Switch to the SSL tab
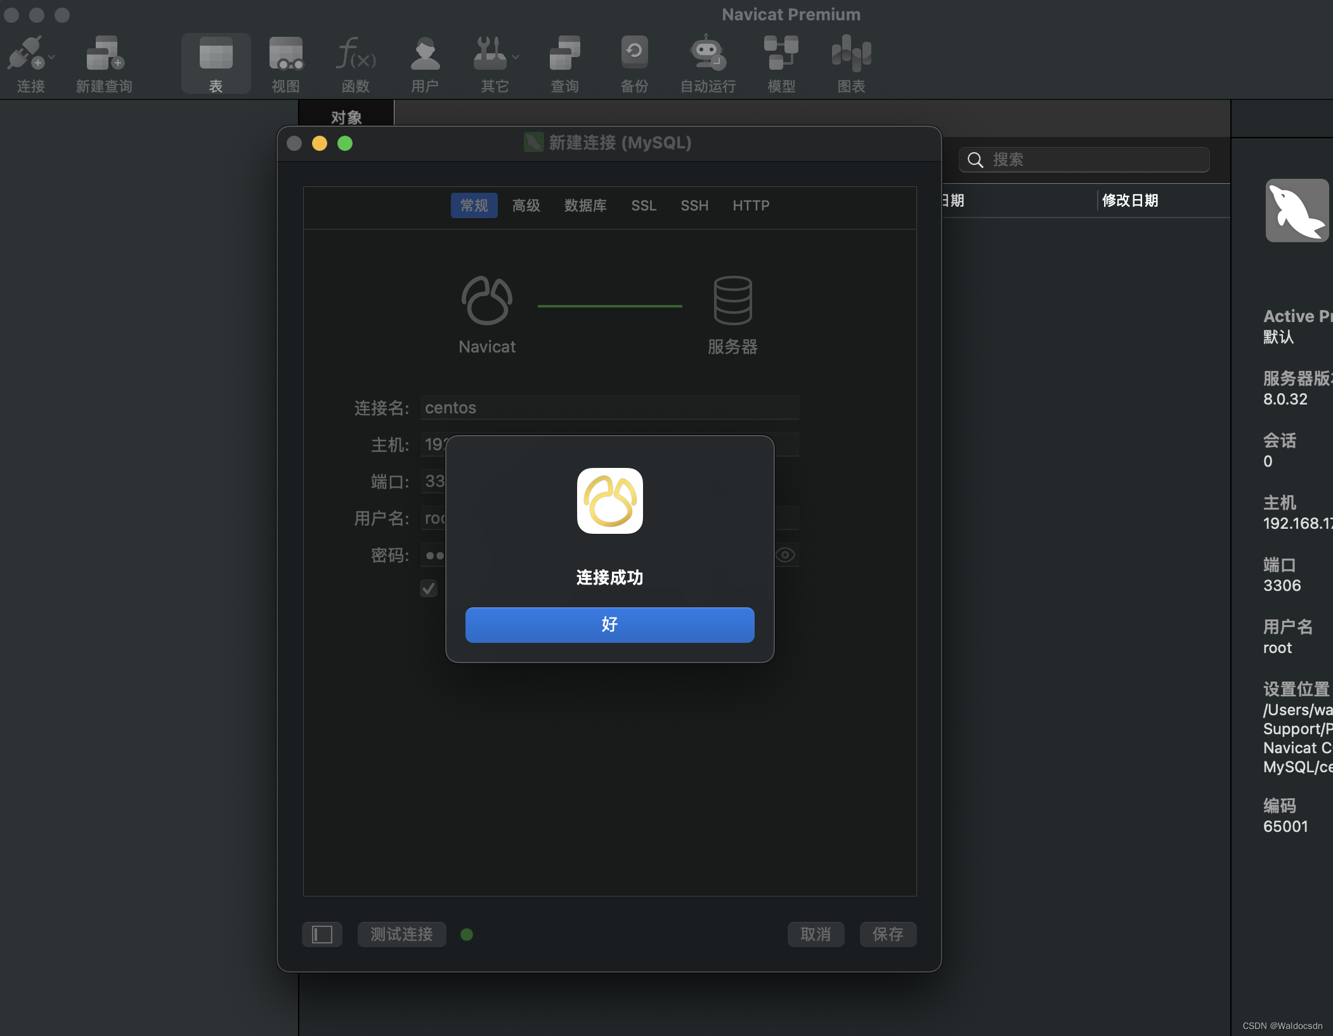1333x1036 pixels. click(x=644, y=205)
